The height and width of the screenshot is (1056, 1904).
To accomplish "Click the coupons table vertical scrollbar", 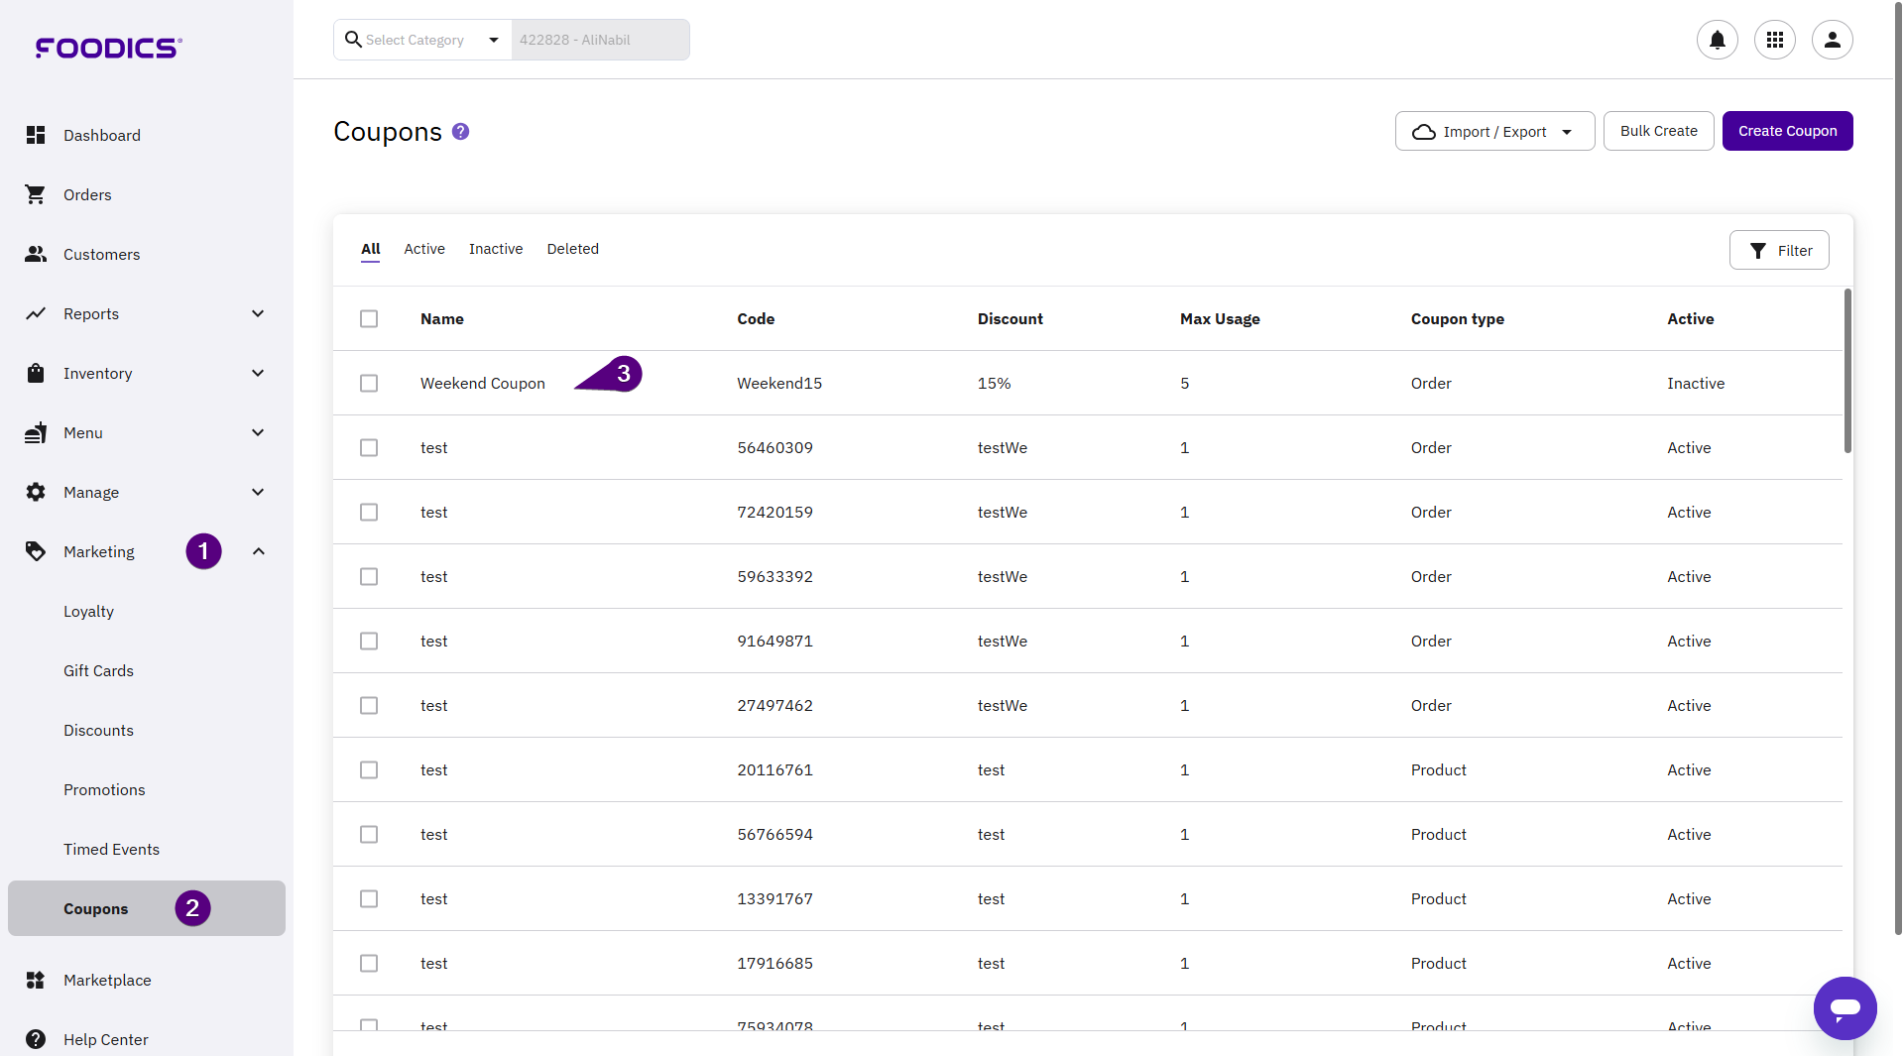I will [x=1846, y=371].
